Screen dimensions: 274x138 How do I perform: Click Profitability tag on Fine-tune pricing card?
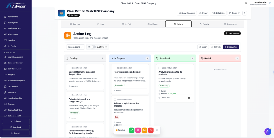click(119, 85)
